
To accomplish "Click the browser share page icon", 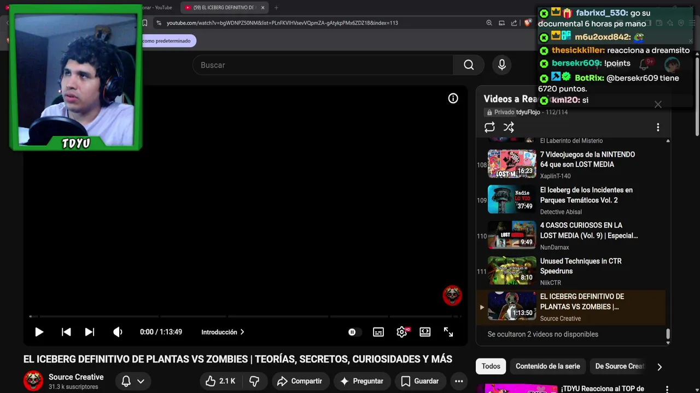I will coord(514,23).
